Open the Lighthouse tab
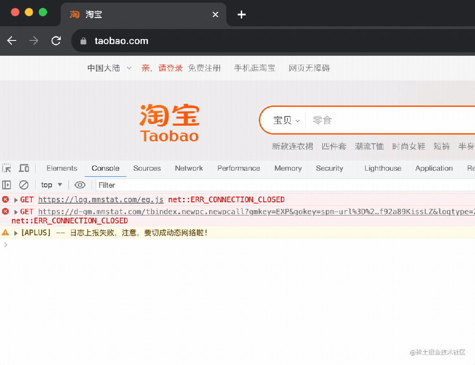The image size is (475, 365). [x=383, y=168]
